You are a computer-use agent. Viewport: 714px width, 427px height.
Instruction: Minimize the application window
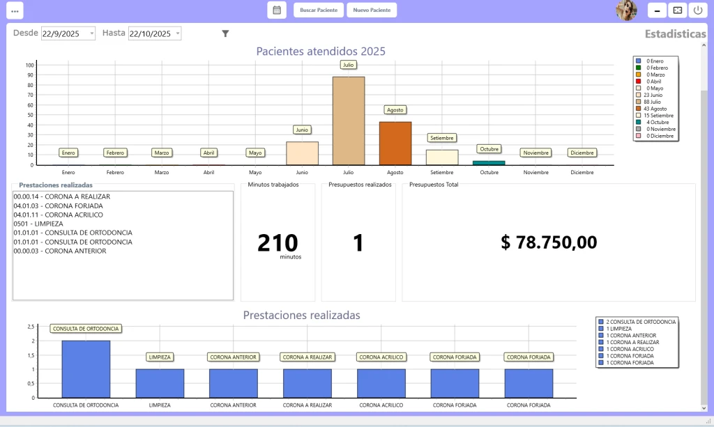657,10
